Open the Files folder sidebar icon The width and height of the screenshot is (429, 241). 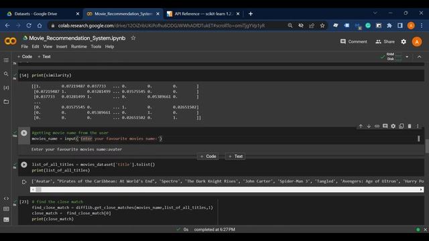click(6, 102)
